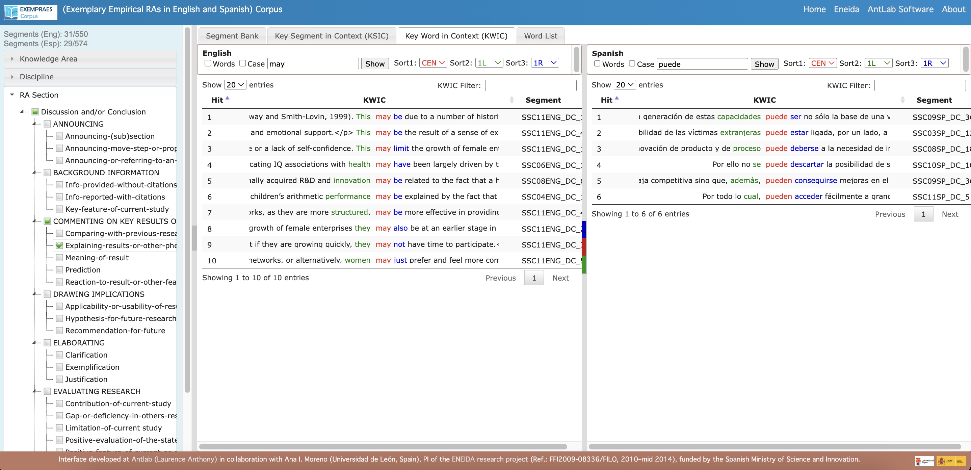971x470 pixels.
Task: Select Discussion and/or Conclusion tree item
Action: pyautogui.click(x=93, y=111)
